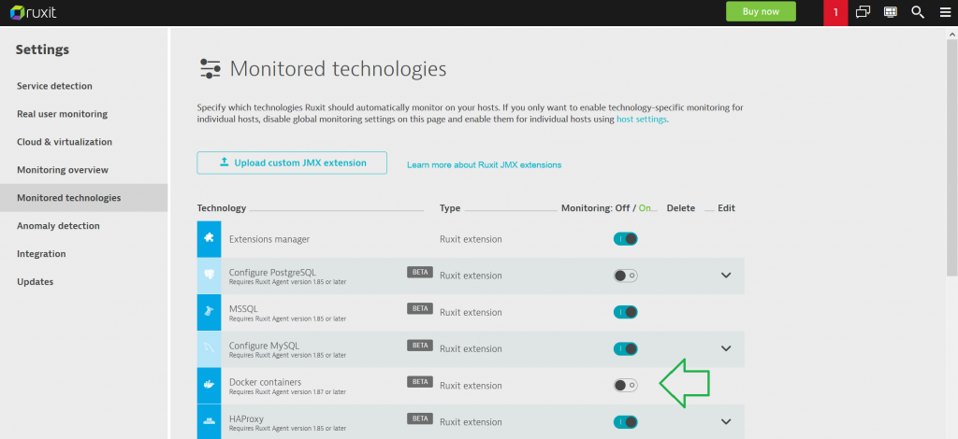Screen dimensions: 958x439
Task: Click the MySQL technology icon
Action: pyautogui.click(x=209, y=348)
